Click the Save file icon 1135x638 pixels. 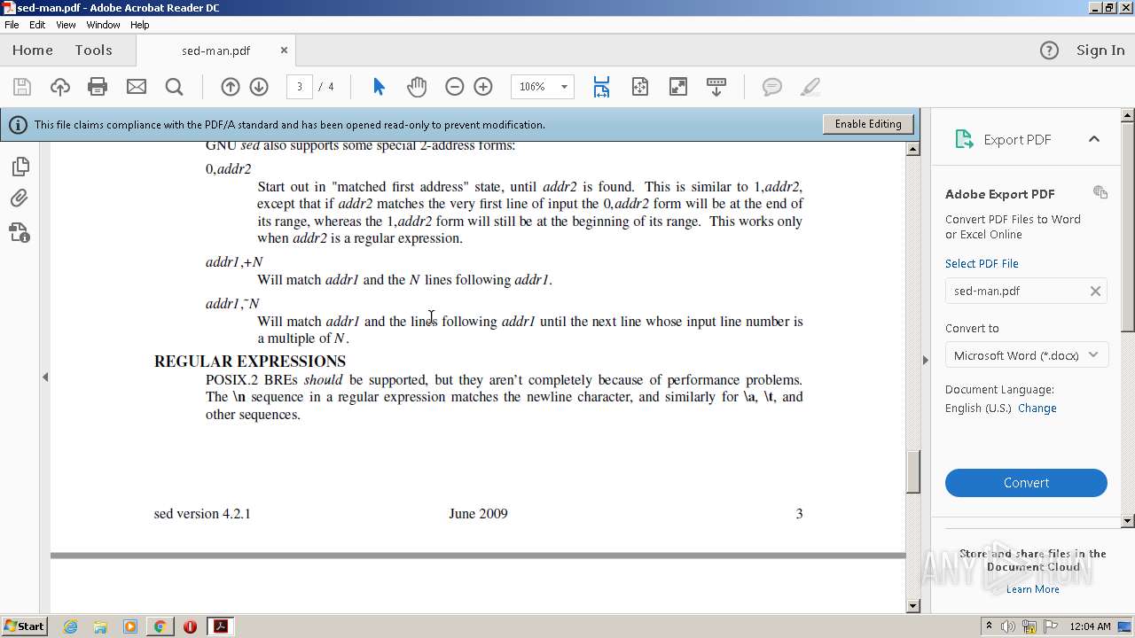(22, 87)
